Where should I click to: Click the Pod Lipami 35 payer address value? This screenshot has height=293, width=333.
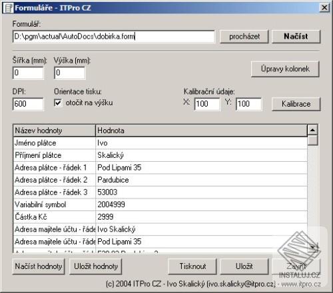click(201, 168)
